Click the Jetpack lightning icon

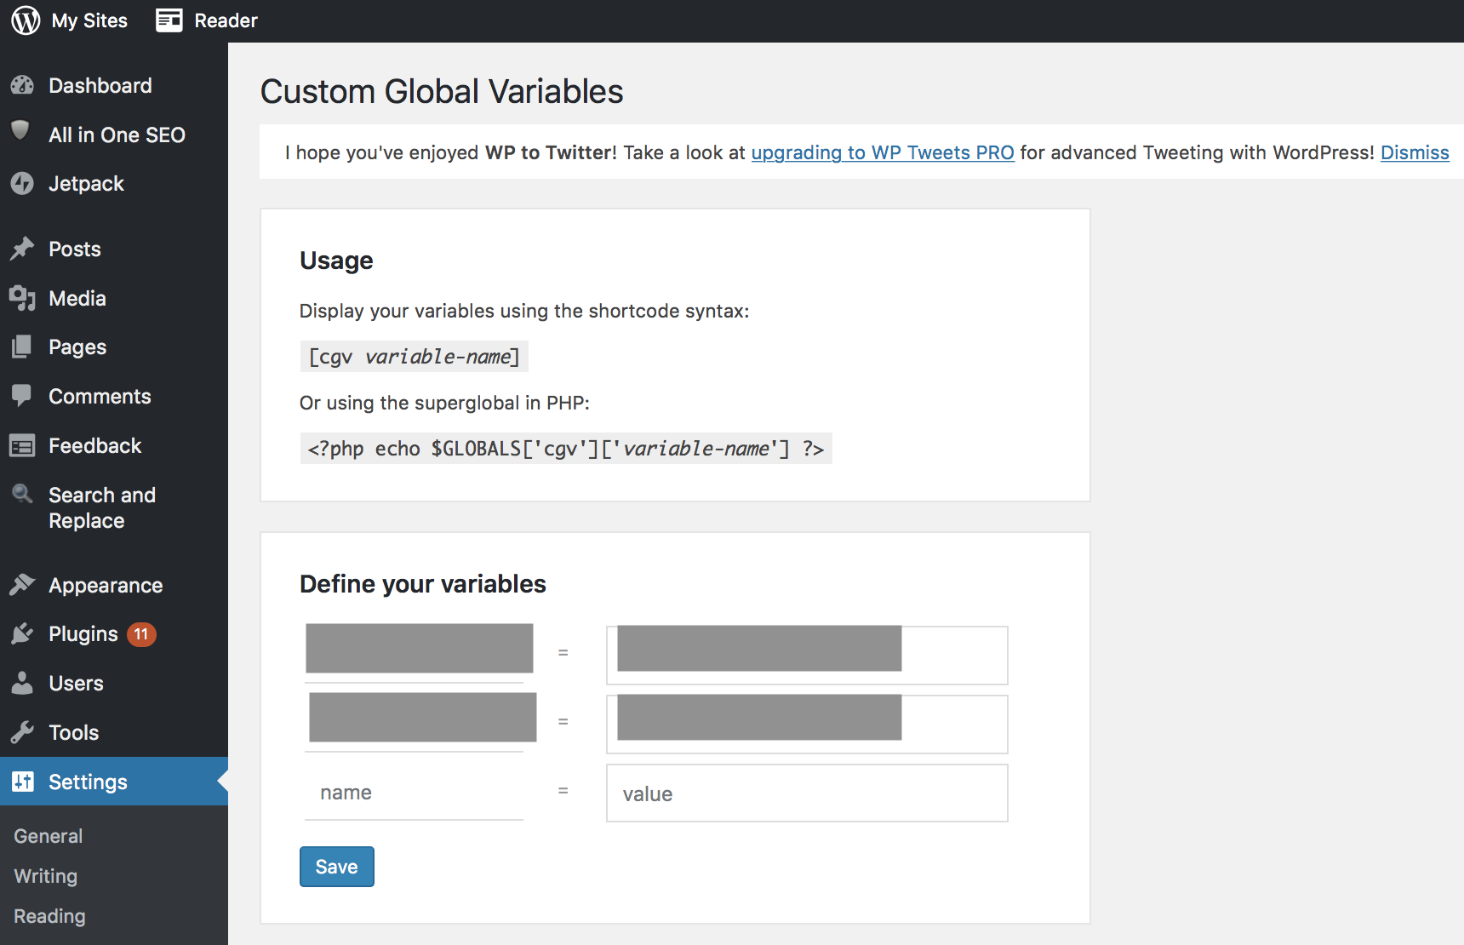pyautogui.click(x=22, y=183)
